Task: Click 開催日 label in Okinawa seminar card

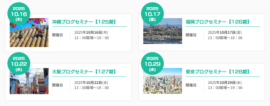Action: pos(58,35)
